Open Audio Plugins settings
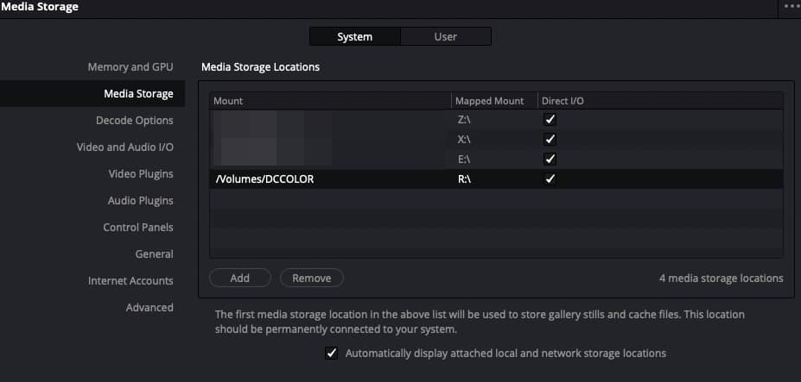The image size is (801, 382). (x=140, y=200)
